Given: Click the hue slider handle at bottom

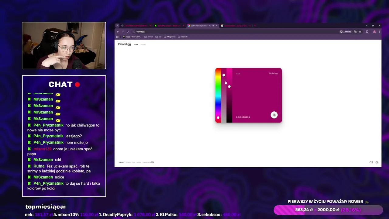Looking at the screenshot, I should pyautogui.click(x=218, y=117).
